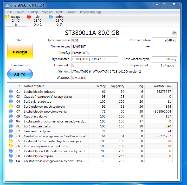The image size is (187, 185).
Task: Click status orb for attribute 01 read errors
Action: click(11, 91)
